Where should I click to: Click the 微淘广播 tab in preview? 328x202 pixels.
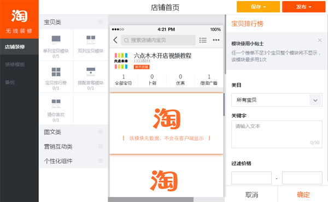(209, 80)
